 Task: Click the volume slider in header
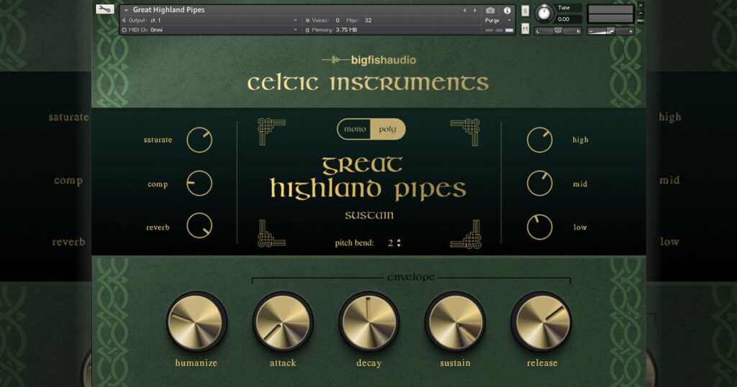[610, 31]
